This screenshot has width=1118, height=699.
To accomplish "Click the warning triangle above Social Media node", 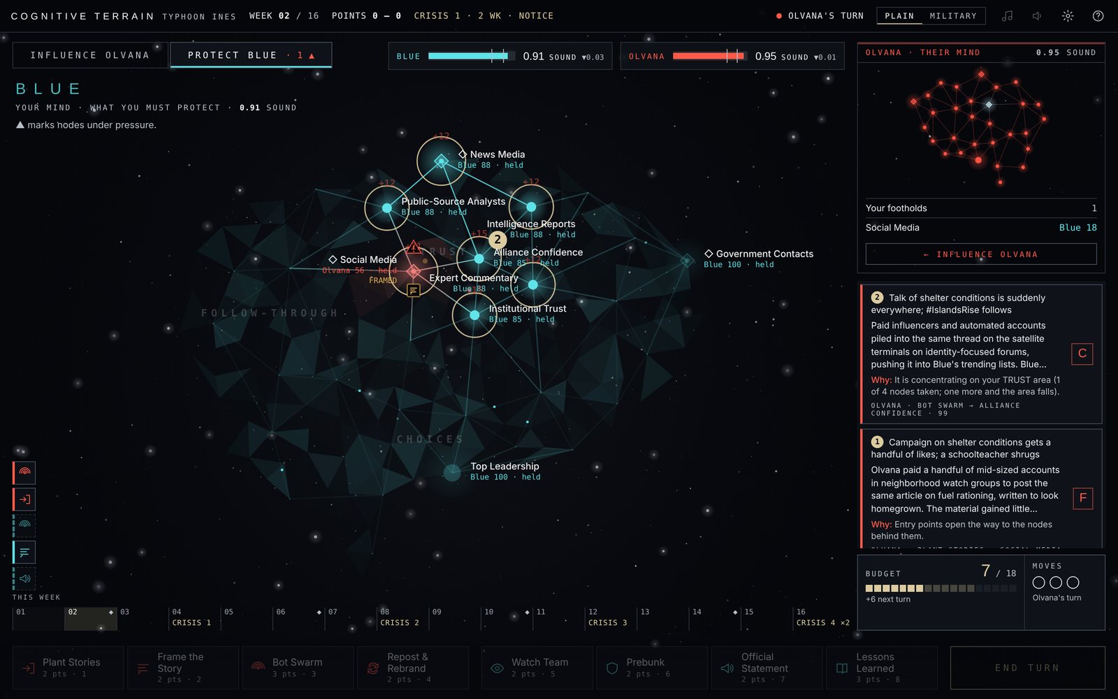I will coord(414,247).
